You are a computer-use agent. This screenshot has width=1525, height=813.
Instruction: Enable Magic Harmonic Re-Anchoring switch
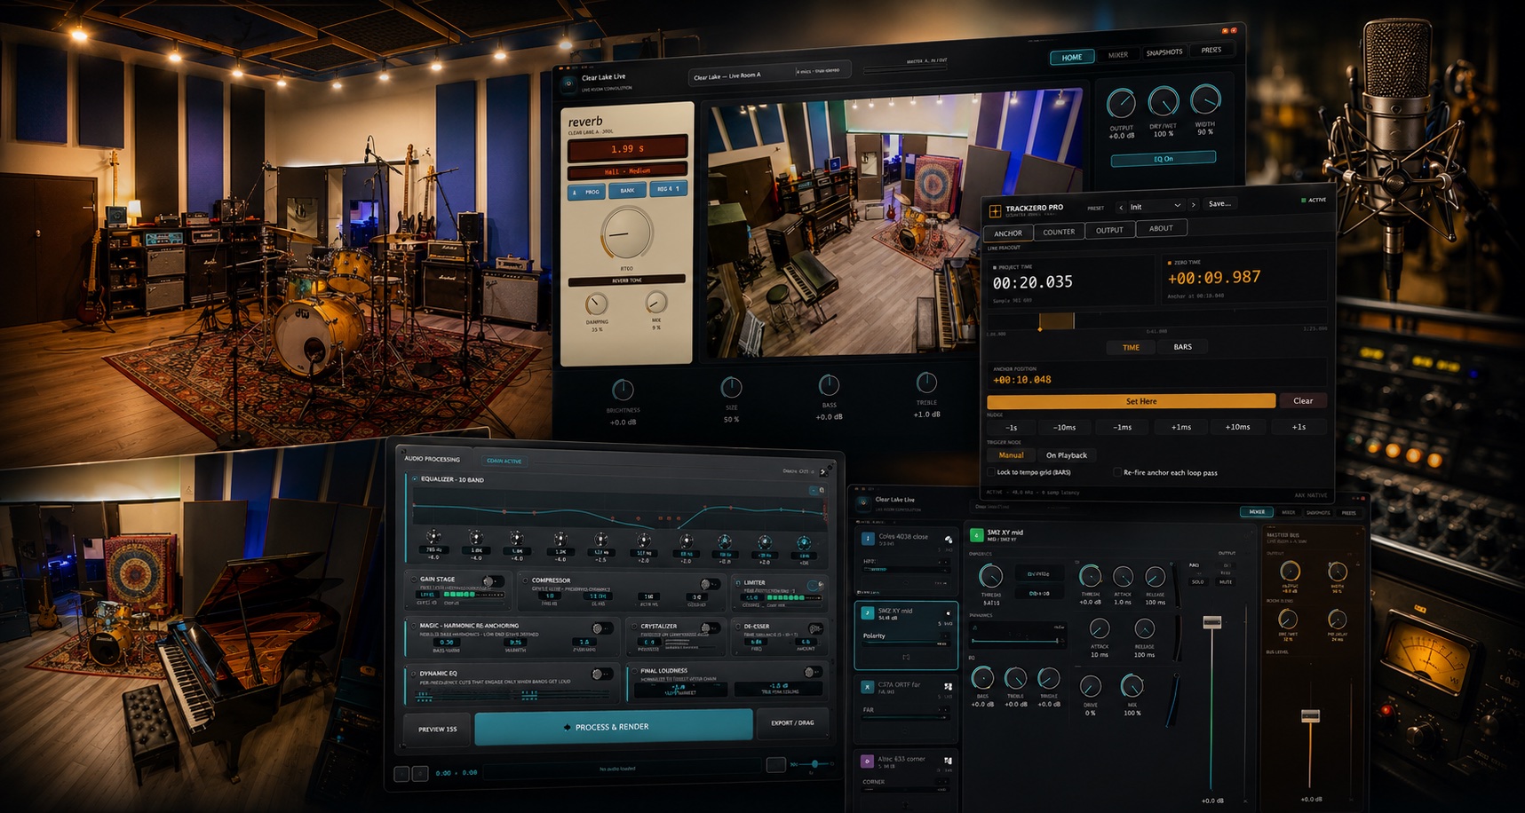point(601,628)
